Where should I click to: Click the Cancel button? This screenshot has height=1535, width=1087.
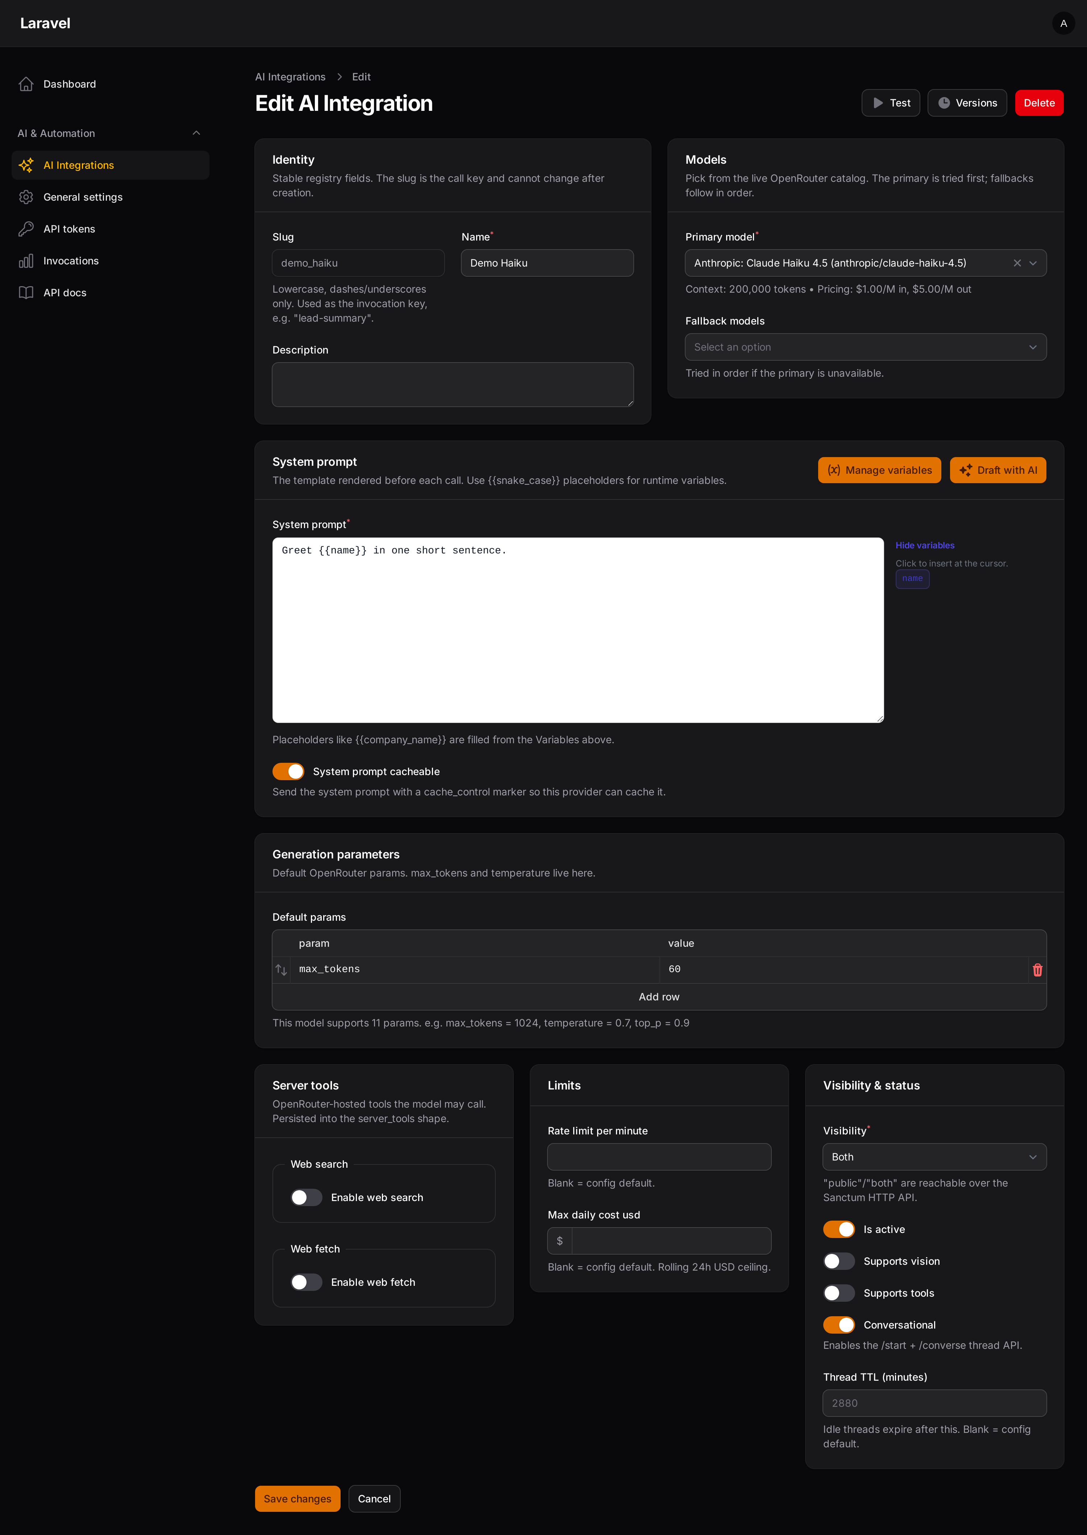tap(374, 1499)
